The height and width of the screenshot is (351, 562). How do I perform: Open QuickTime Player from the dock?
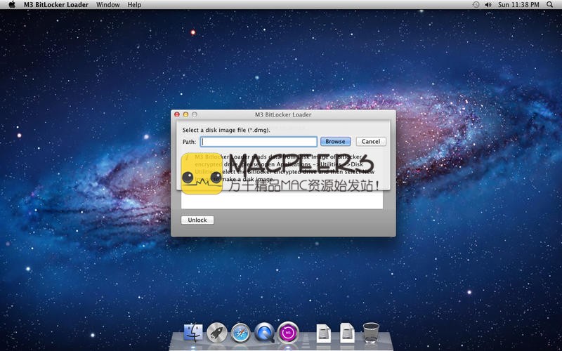[x=264, y=333]
